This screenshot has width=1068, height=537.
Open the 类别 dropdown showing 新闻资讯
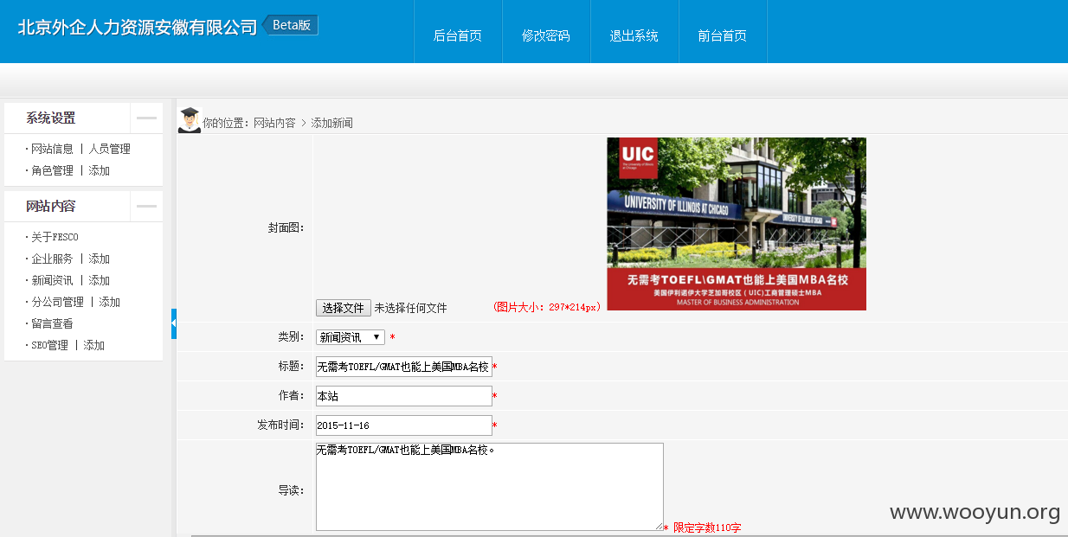(351, 337)
